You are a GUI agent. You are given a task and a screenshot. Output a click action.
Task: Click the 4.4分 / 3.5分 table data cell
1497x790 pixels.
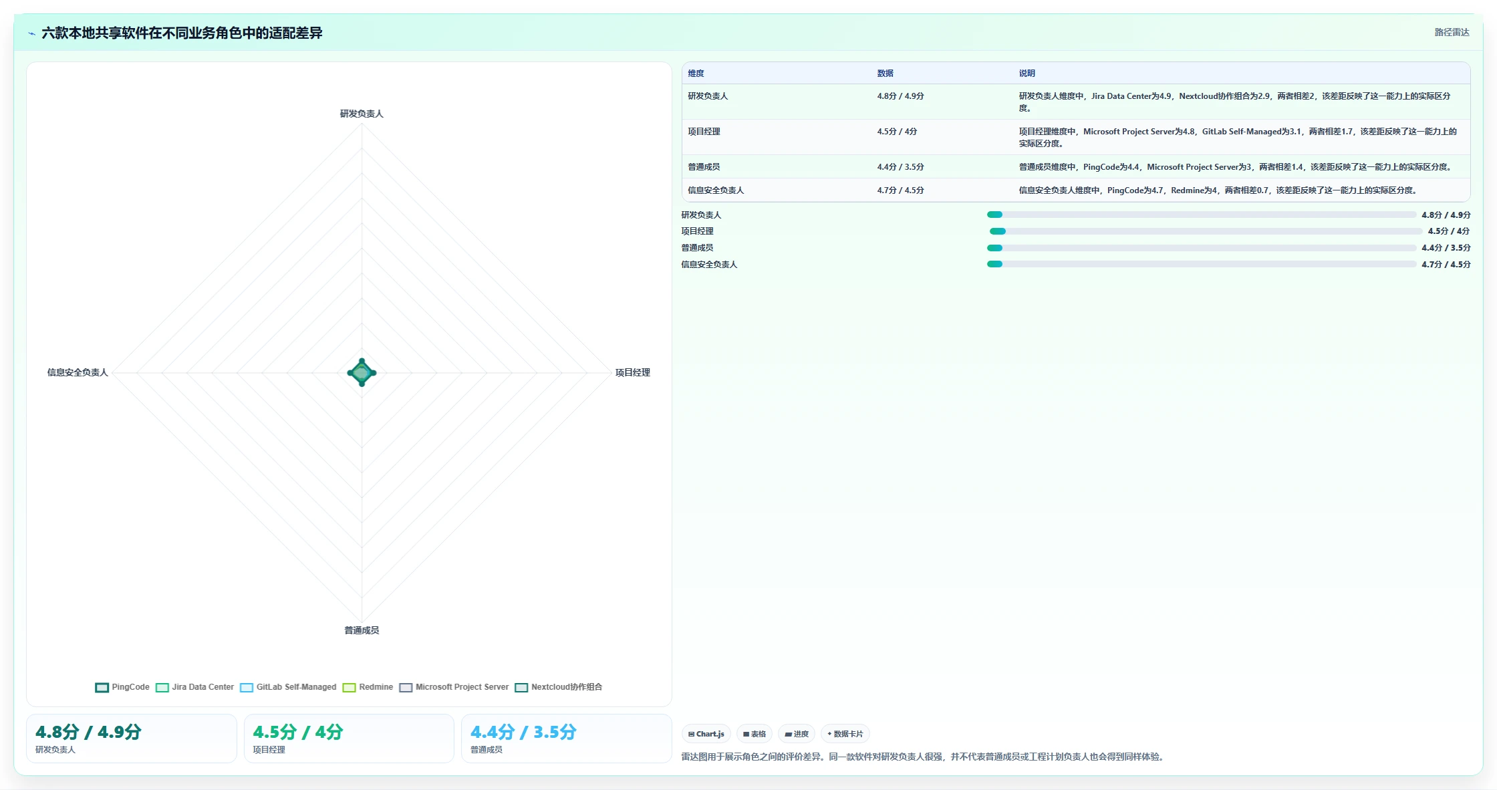(x=900, y=167)
